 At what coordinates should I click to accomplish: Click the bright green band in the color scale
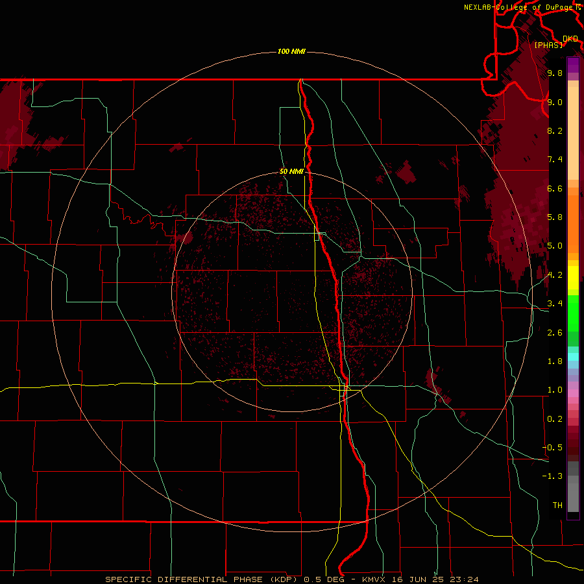[x=573, y=313]
